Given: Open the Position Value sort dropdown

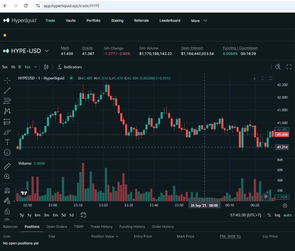Looking at the screenshot, I should pyautogui.click(x=105, y=236).
